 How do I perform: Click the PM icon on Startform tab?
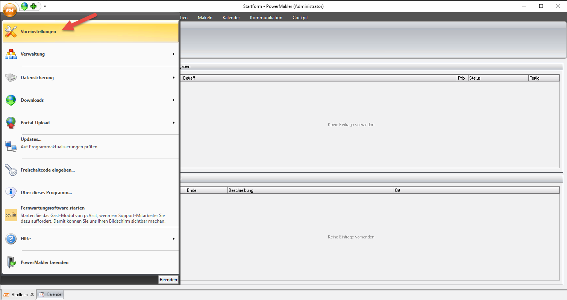point(6,295)
